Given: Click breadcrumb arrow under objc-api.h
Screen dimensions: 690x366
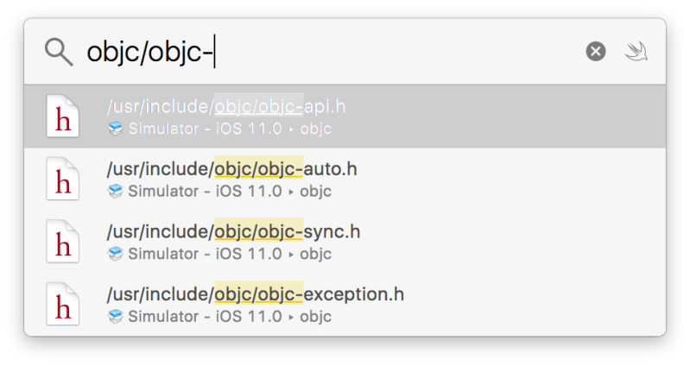Looking at the screenshot, I should [x=291, y=129].
